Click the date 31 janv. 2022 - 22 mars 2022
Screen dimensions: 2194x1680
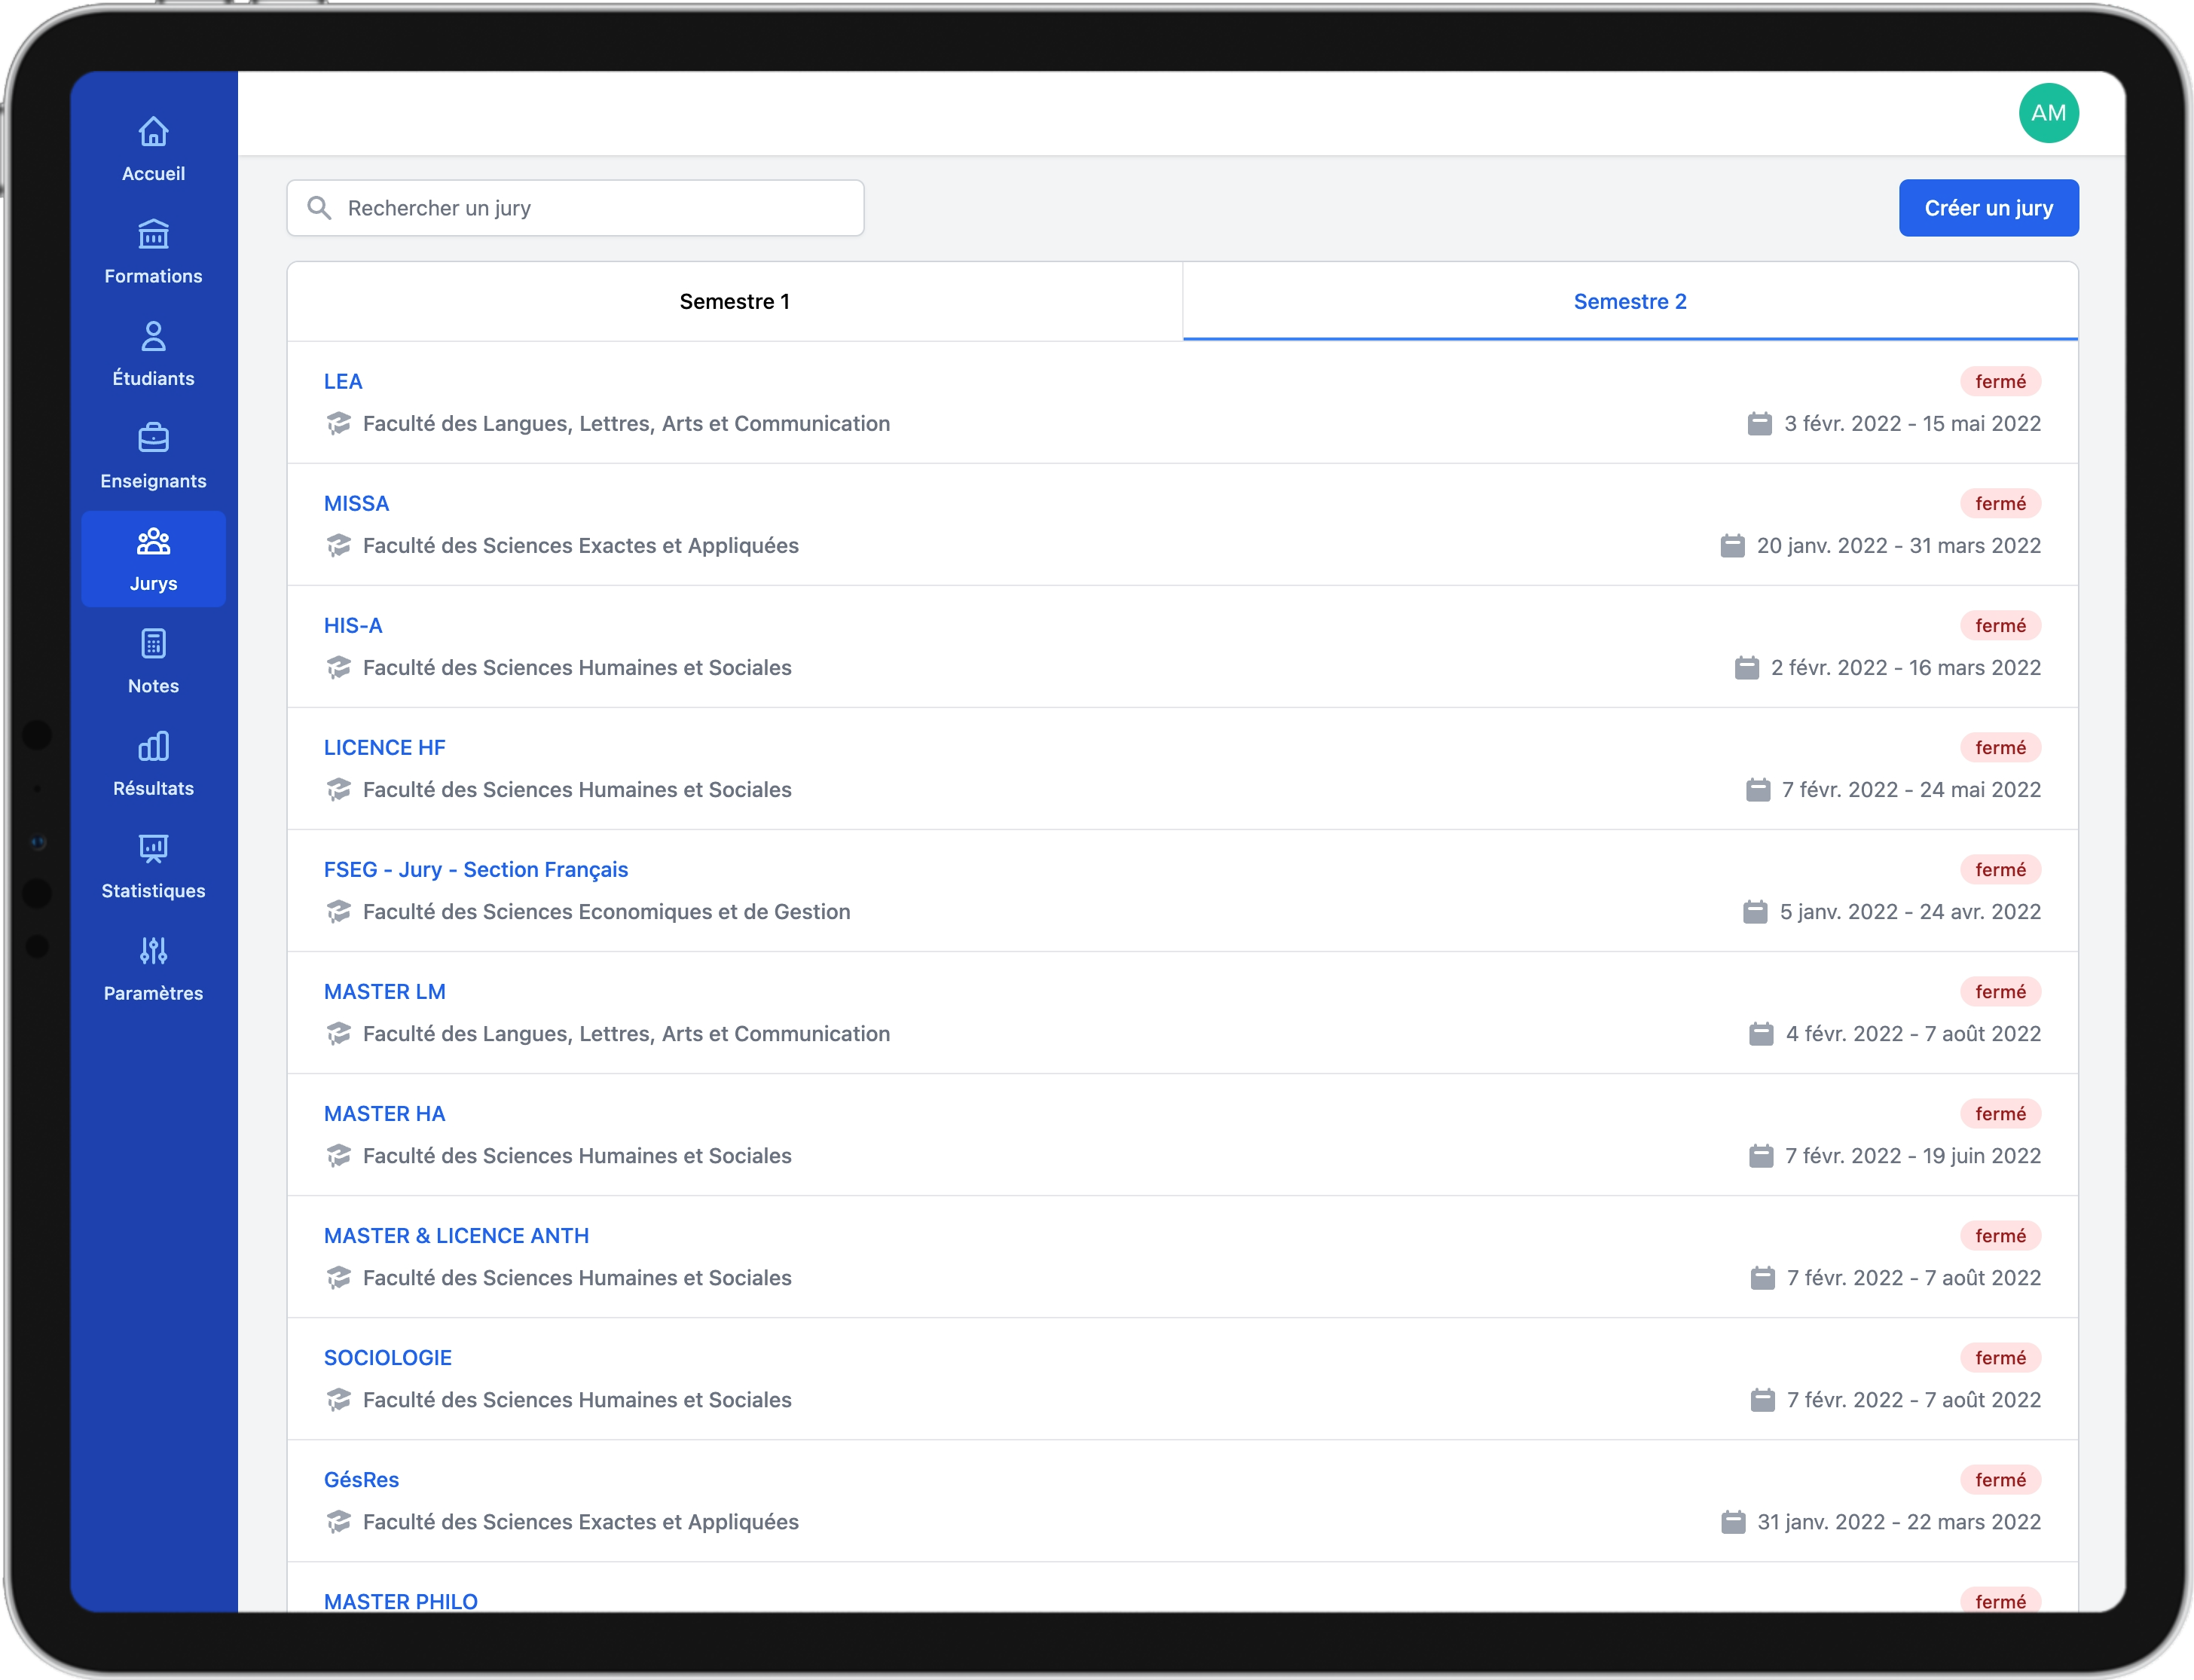[x=1899, y=1522]
